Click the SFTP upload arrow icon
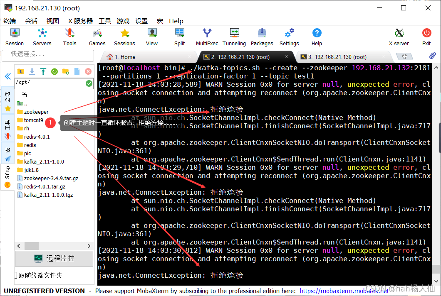441x296 pixels. [x=43, y=71]
